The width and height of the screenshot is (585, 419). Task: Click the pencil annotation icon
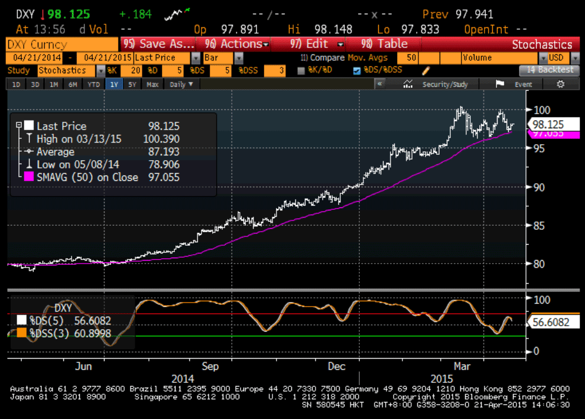click(x=425, y=70)
